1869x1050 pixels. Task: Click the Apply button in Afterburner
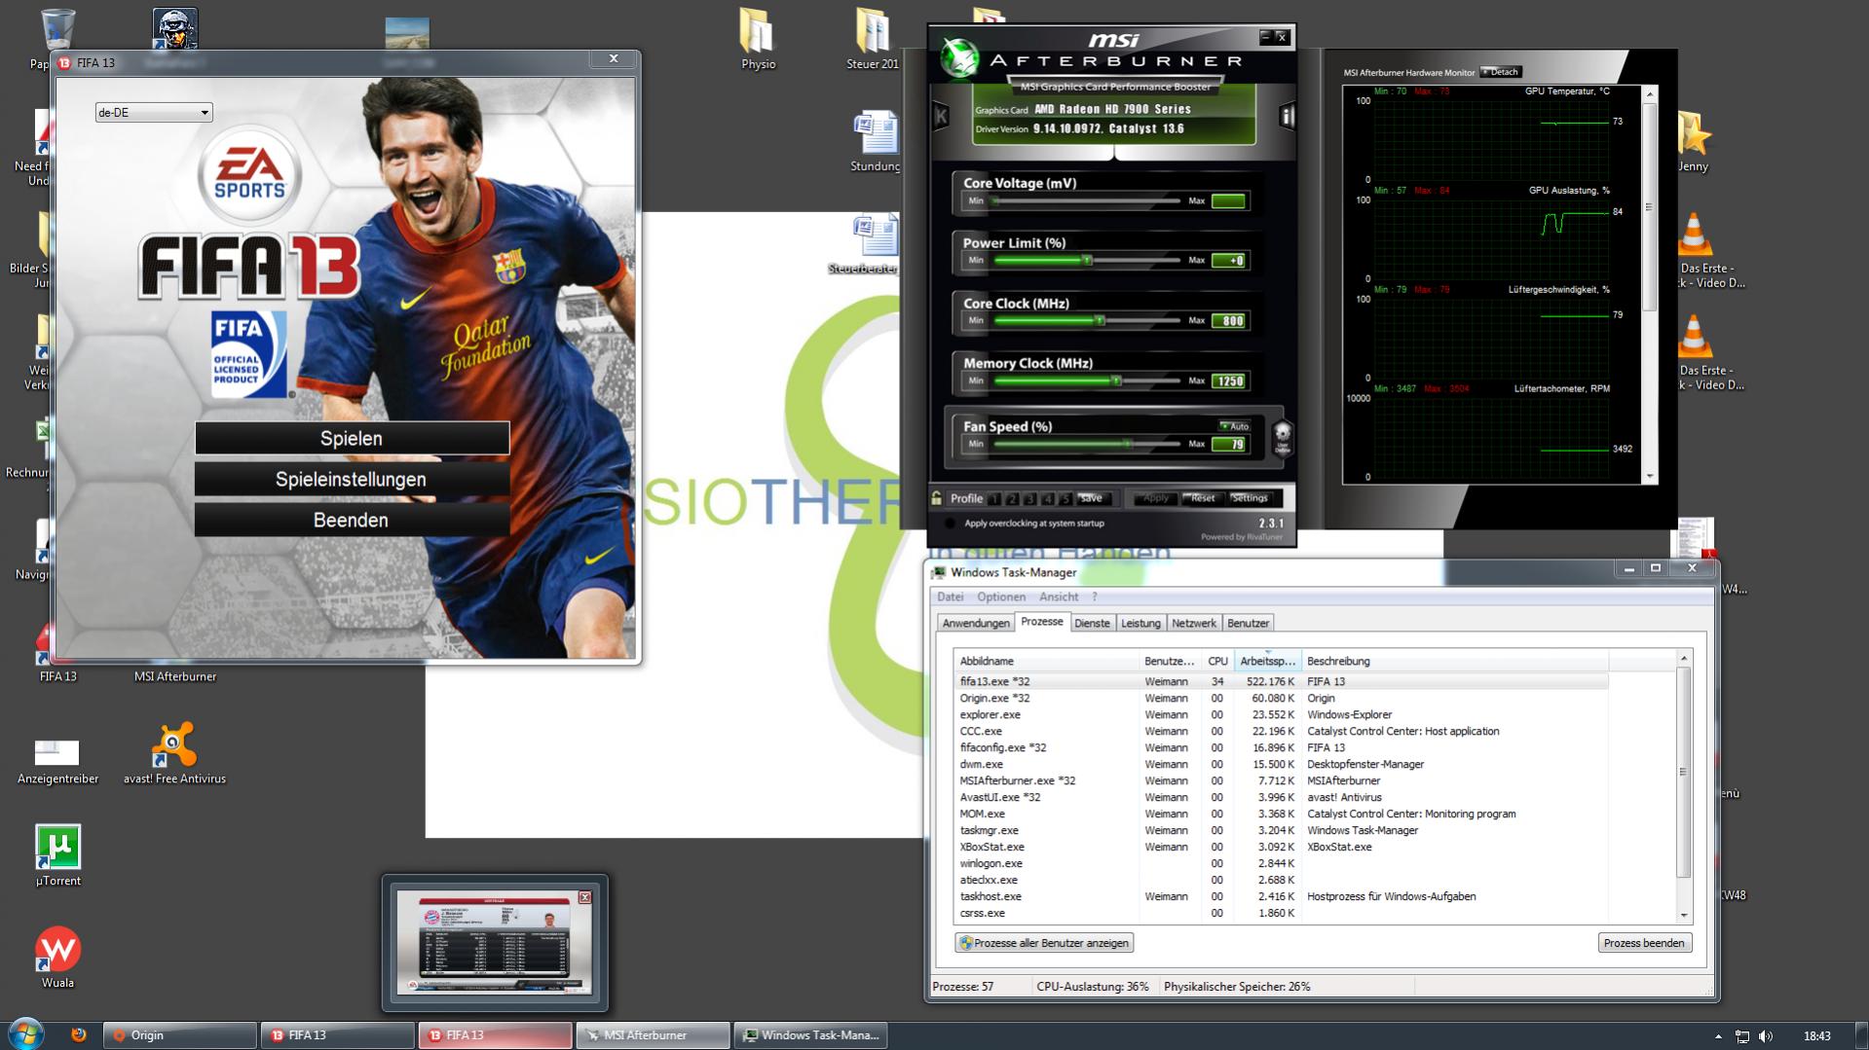1155,499
